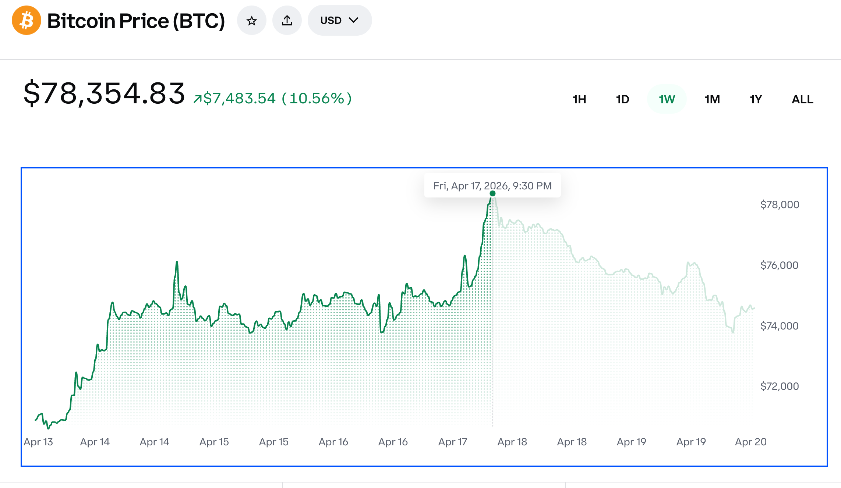The width and height of the screenshot is (841, 488).
Task: Switch to the 1D price view
Action: point(622,99)
